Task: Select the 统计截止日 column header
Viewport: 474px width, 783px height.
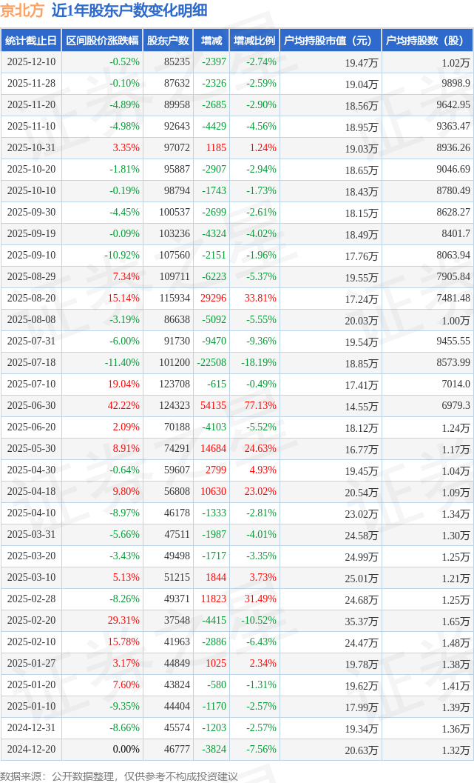Action: [x=31, y=41]
